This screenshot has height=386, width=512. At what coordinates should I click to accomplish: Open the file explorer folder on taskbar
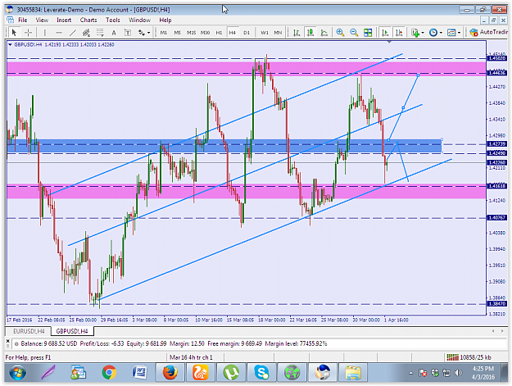click(353, 373)
